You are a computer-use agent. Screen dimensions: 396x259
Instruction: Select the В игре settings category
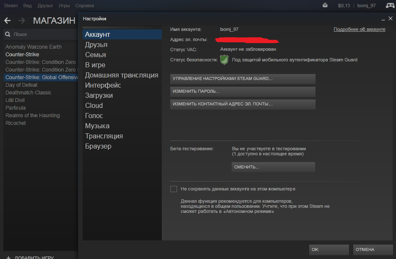point(122,65)
